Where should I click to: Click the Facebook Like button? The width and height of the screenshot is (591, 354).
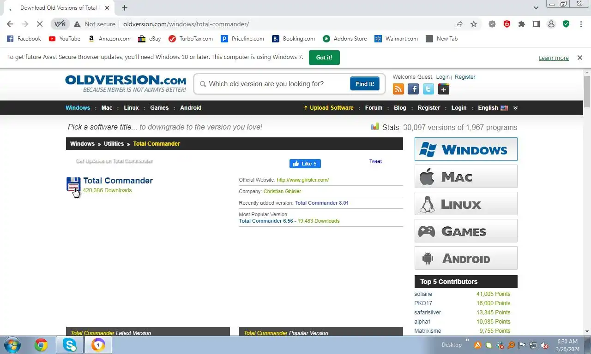[x=305, y=164]
